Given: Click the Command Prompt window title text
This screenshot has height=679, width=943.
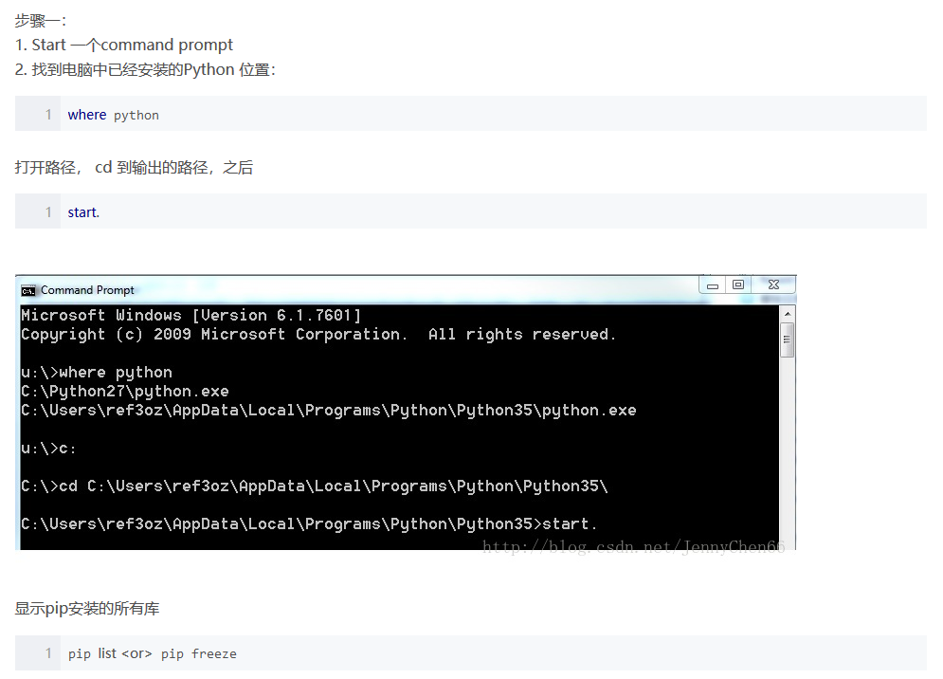Looking at the screenshot, I should pyautogui.click(x=87, y=290).
